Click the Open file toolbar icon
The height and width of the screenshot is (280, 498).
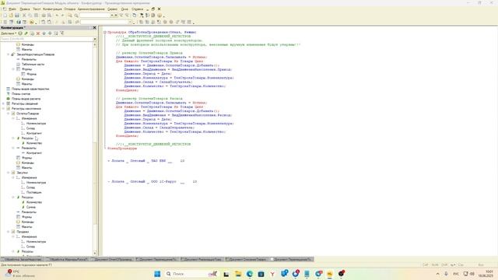pos(11,16)
